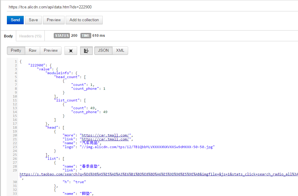Select Preview response view
This screenshot has width=298, height=196.
pyautogui.click(x=51, y=51)
